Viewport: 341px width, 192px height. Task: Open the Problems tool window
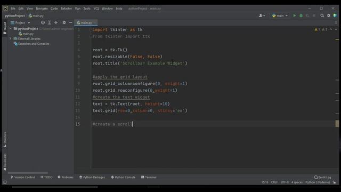point(66,177)
